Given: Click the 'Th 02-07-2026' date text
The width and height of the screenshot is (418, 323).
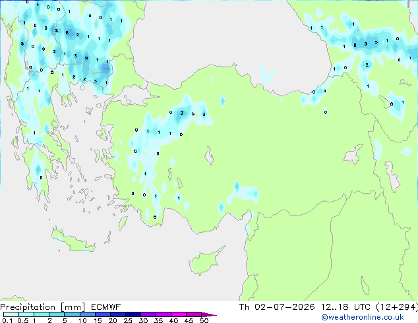Looking at the screenshot, I should [x=277, y=307].
